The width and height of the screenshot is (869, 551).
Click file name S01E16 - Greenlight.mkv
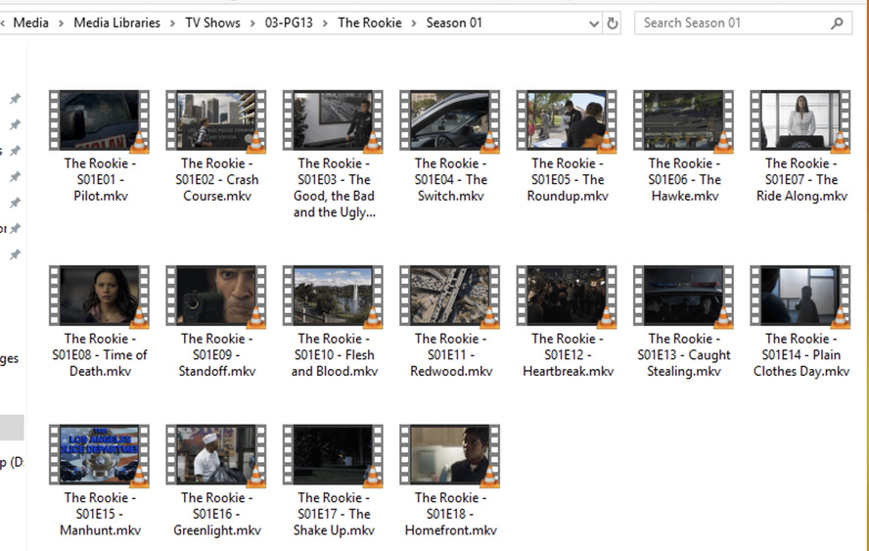click(216, 514)
